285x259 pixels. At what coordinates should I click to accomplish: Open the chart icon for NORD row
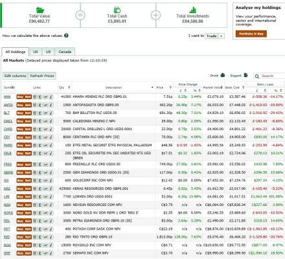(45, 213)
